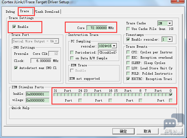This screenshot has height=138, width=187.
Task: Edit the Core clock MHz field
Action: tap(97, 28)
